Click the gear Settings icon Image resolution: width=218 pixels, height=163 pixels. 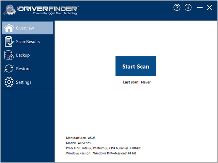tap(9, 82)
